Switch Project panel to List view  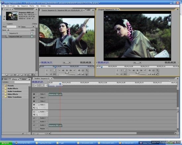coord(4,75)
